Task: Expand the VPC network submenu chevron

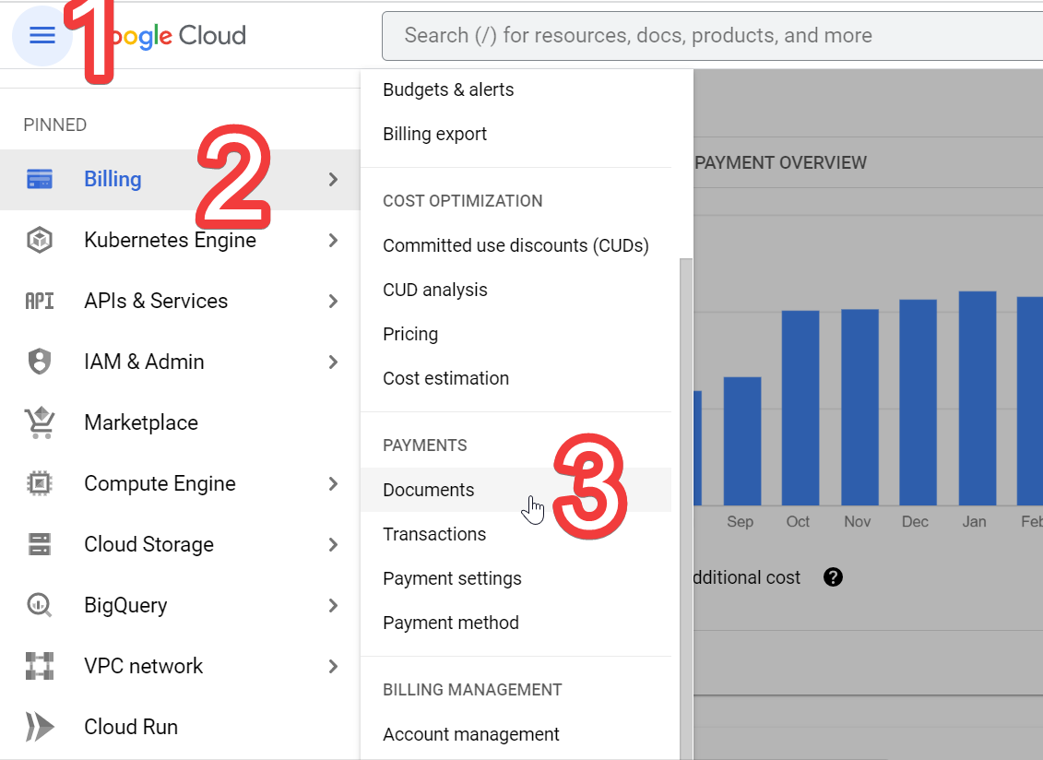Action: [333, 667]
